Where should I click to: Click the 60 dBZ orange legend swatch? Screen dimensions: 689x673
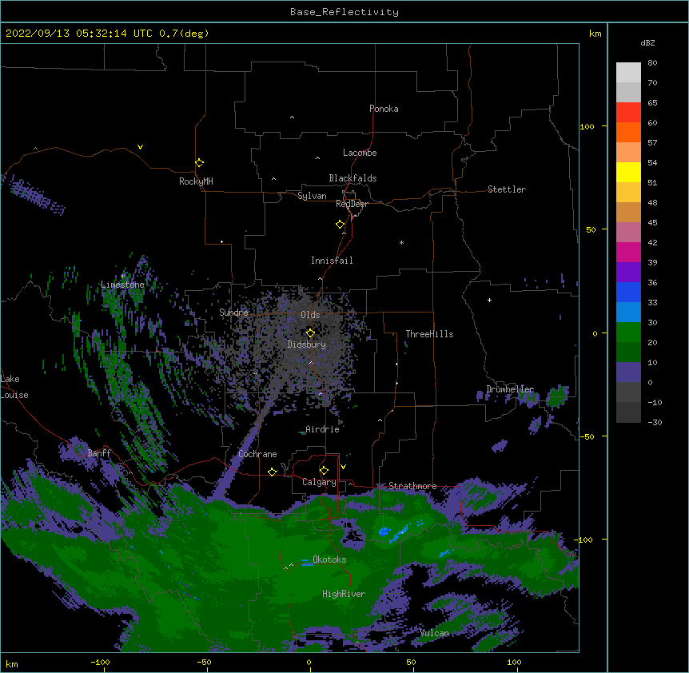628,132
